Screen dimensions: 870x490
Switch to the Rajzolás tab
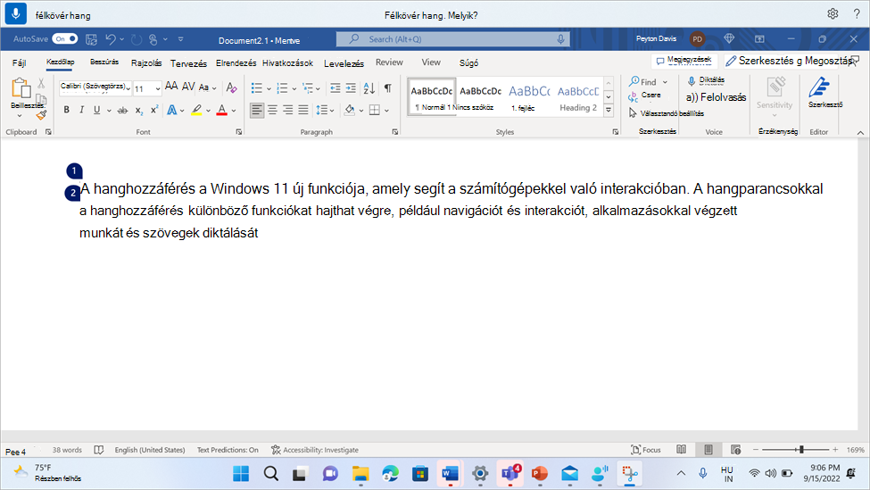click(146, 62)
